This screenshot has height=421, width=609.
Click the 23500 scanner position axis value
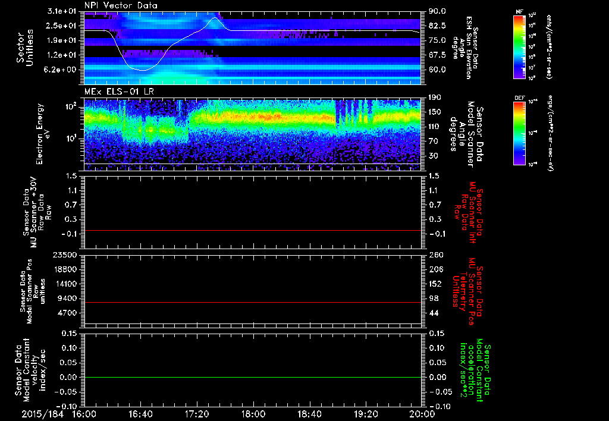coord(65,255)
